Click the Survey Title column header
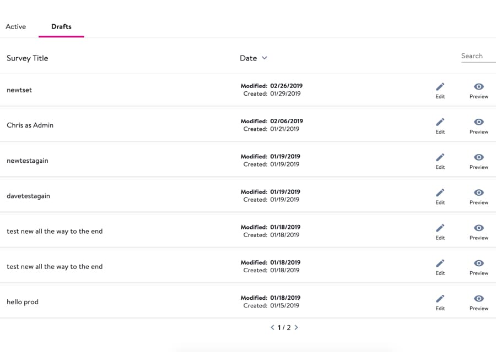Image resolution: width=496 pixels, height=352 pixels. (28, 58)
